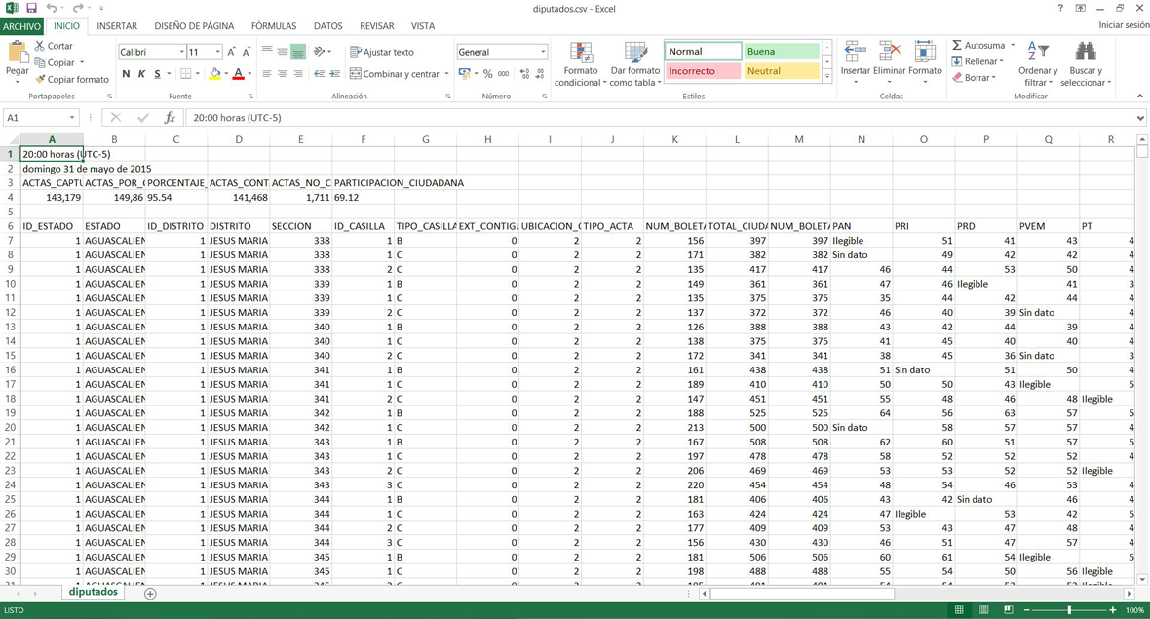Viewport: 1150px width, 619px height.
Task: Open the ARCHIVO menu
Action: click(x=21, y=26)
